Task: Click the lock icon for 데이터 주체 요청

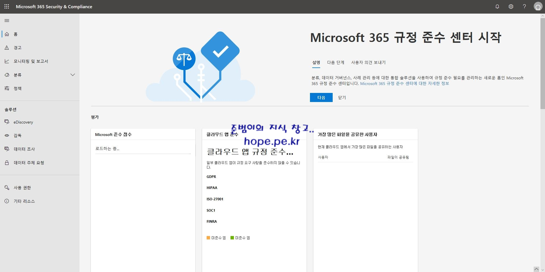Action: coord(7,163)
